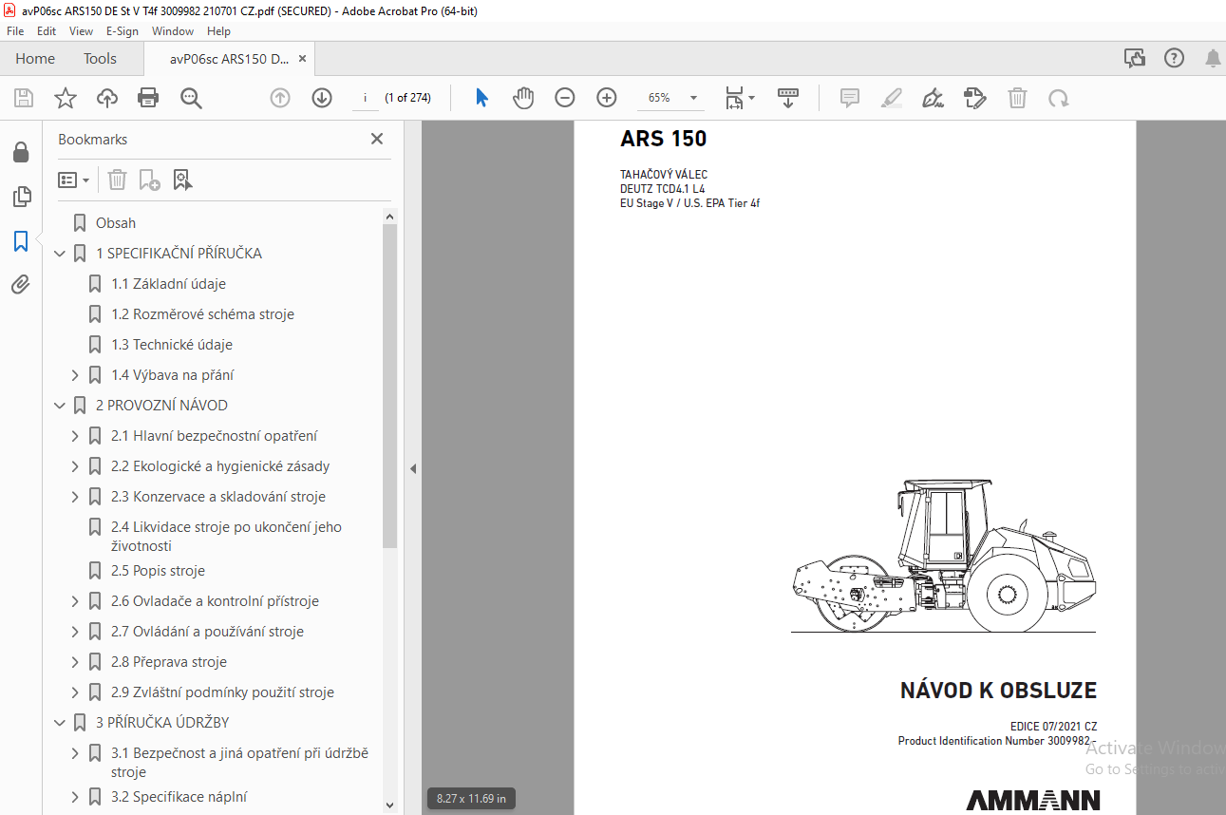Image resolution: width=1226 pixels, height=815 pixels.
Task: Go to previous page arrow
Action: click(x=280, y=98)
